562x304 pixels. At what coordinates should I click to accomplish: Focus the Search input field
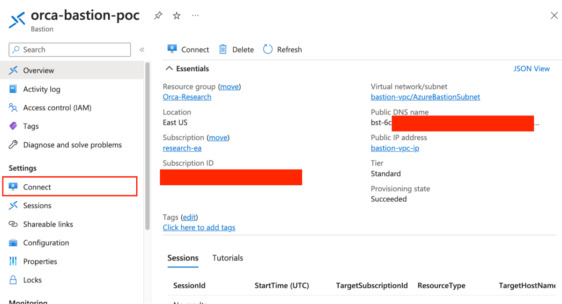click(70, 50)
